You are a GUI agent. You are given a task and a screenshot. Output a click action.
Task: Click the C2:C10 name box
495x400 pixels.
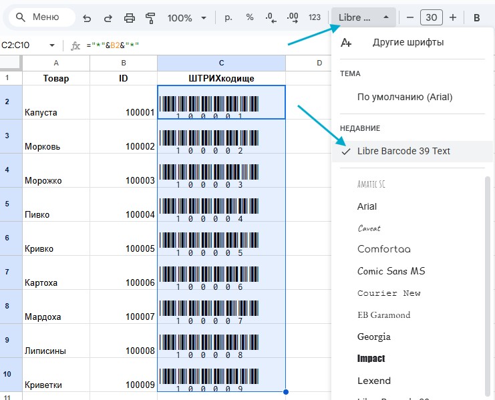[x=25, y=45]
